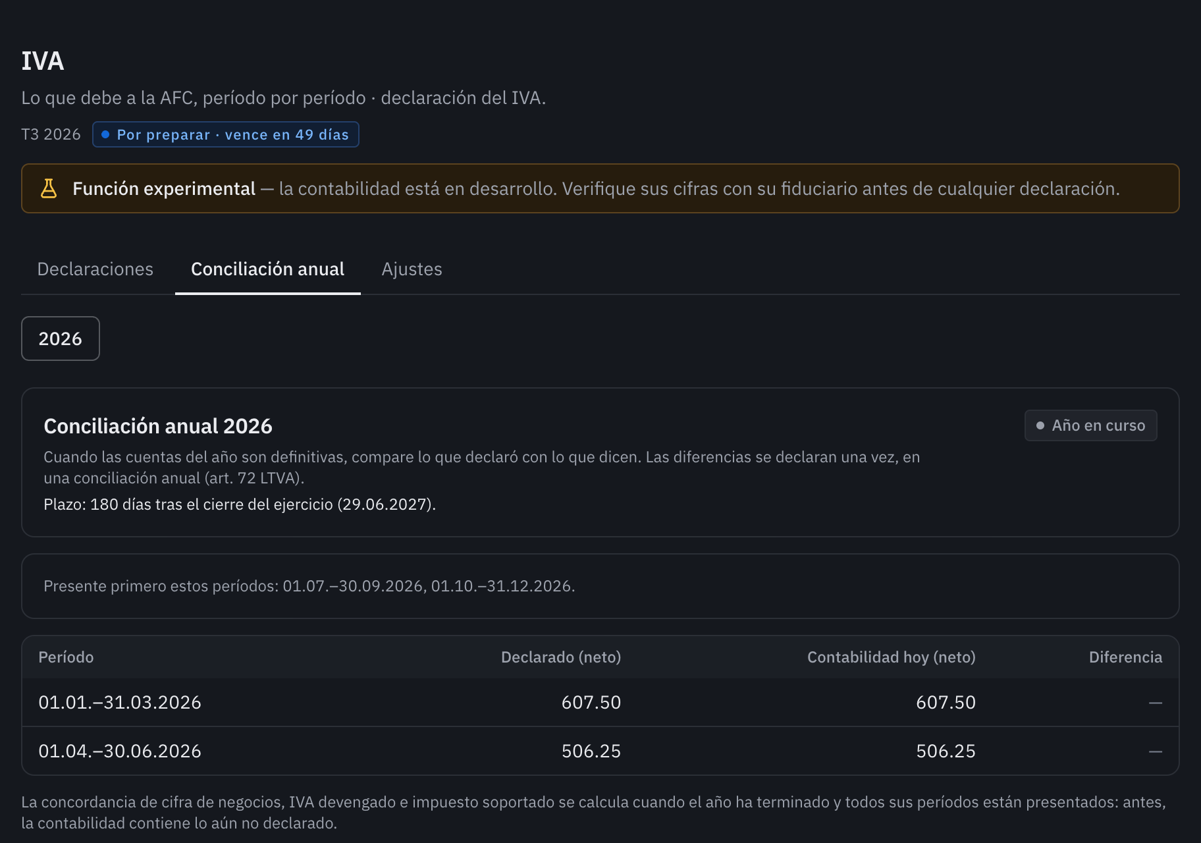
Task: Click the 'Año en curso' status badge
Action: coord(1090,425)
